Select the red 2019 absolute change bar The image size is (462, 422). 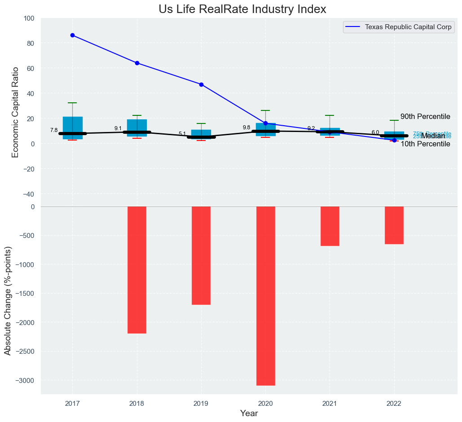(x=201, y=255)
